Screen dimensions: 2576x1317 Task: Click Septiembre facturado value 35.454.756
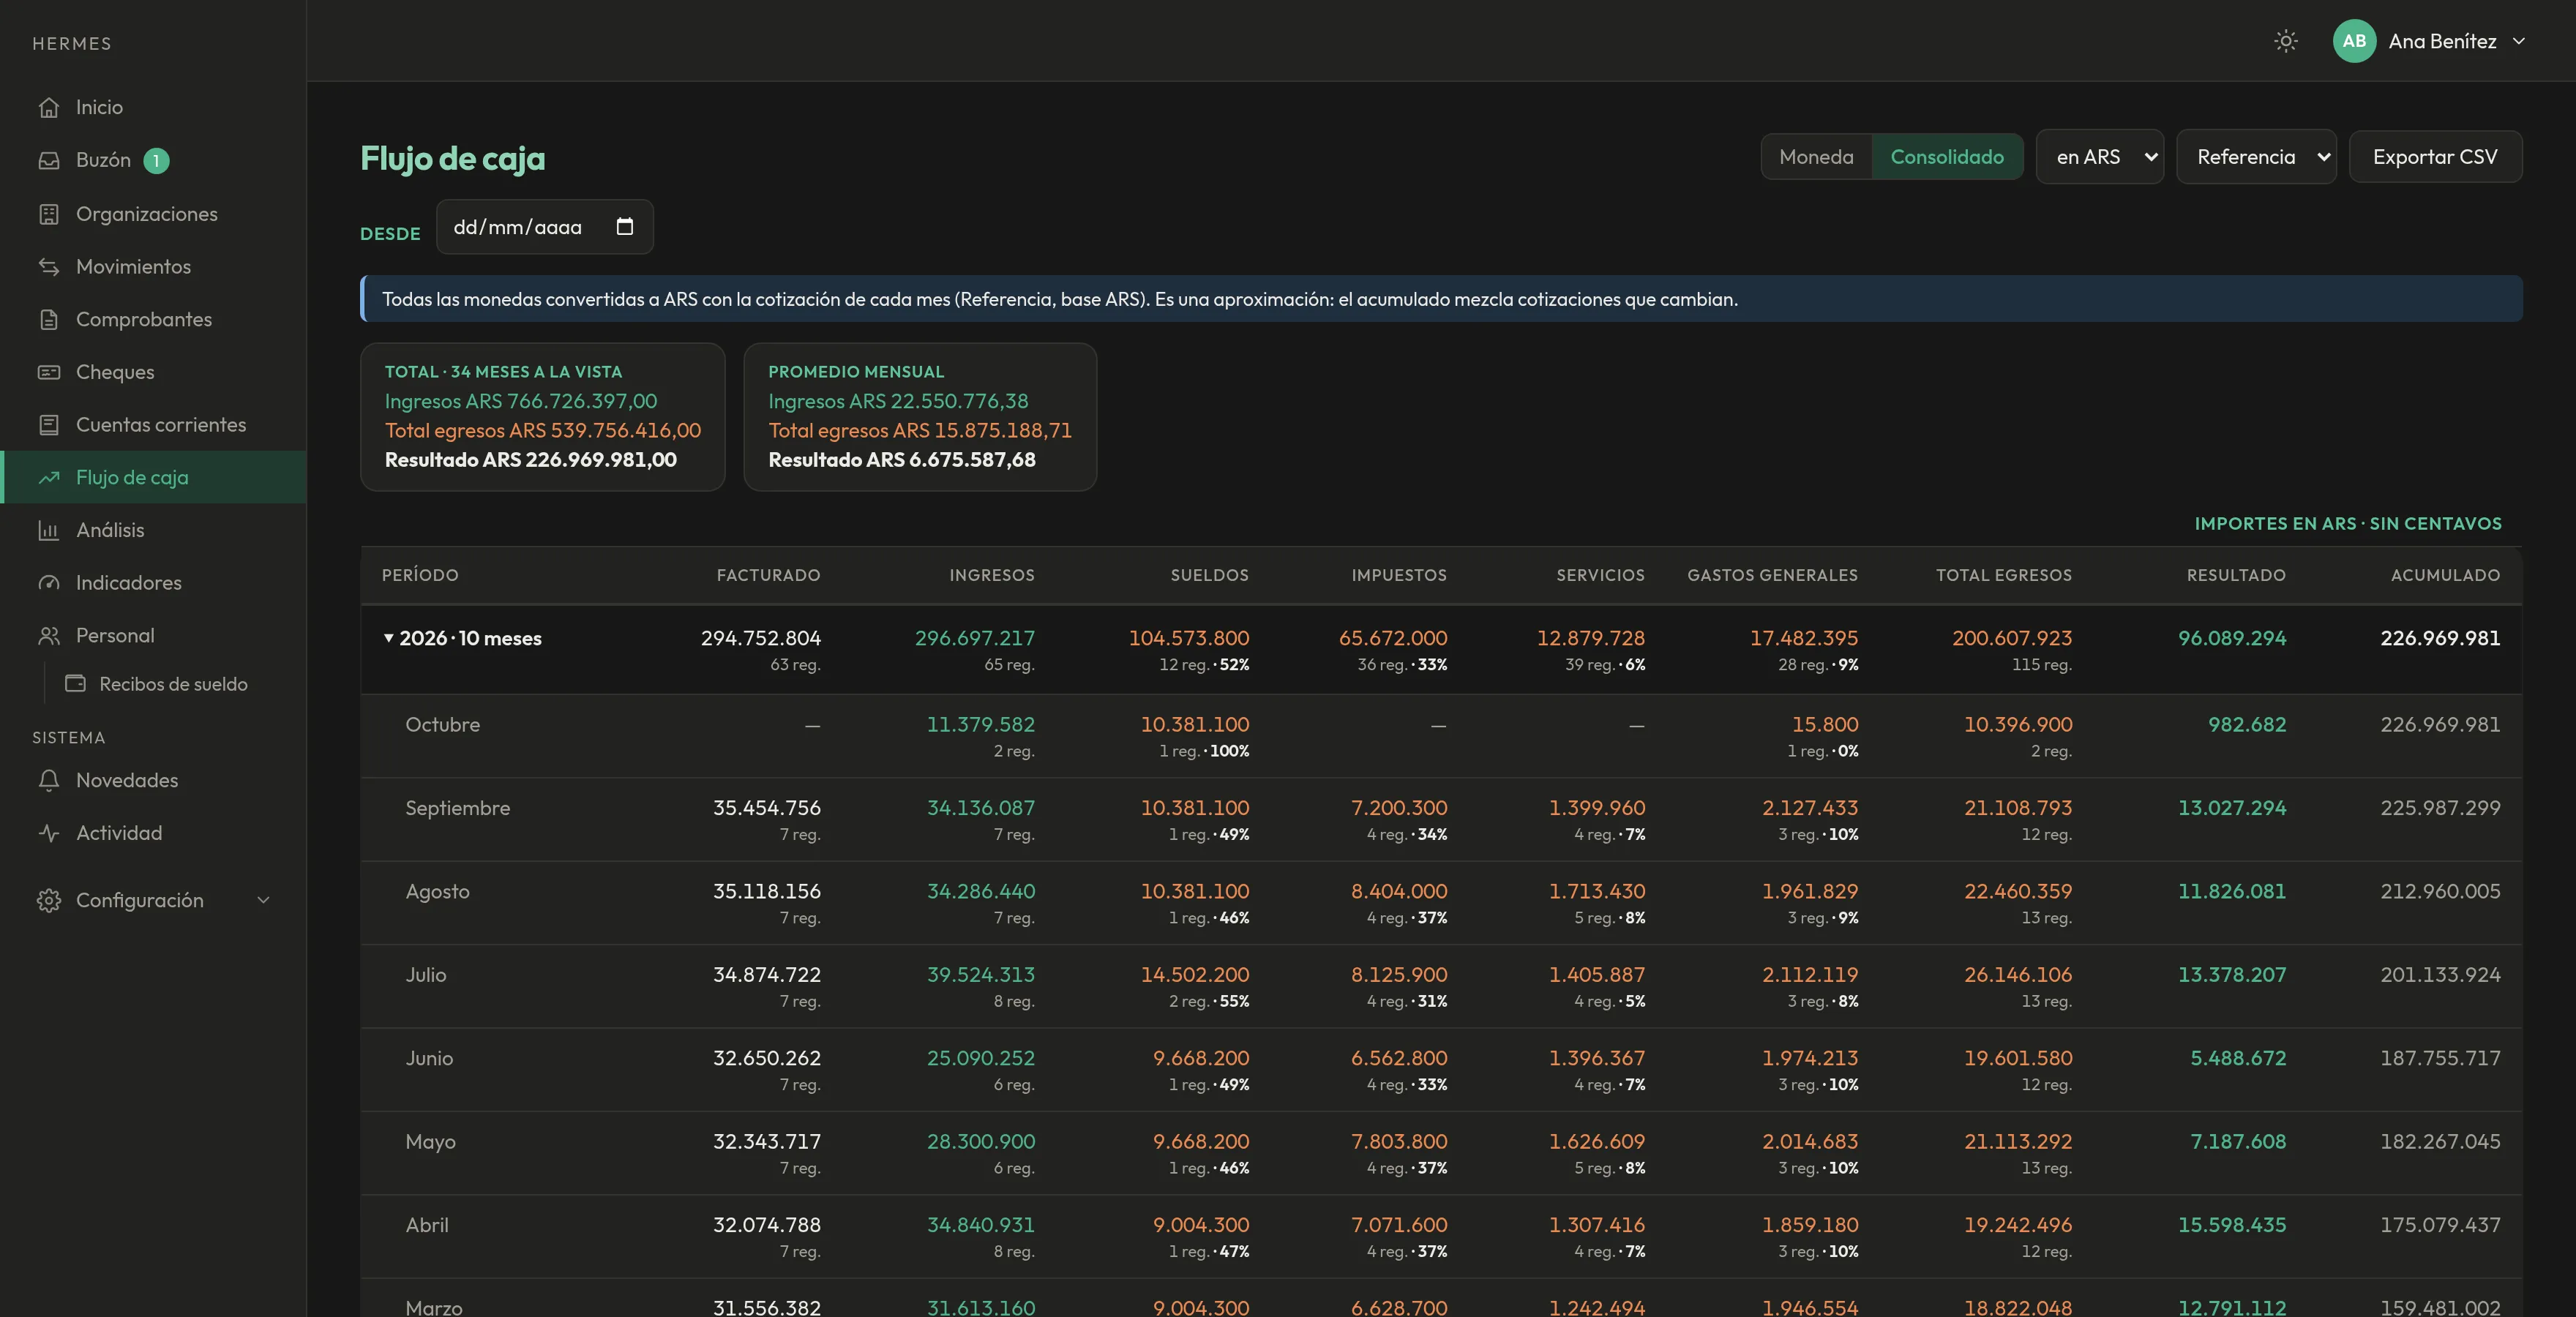[766, 808]
